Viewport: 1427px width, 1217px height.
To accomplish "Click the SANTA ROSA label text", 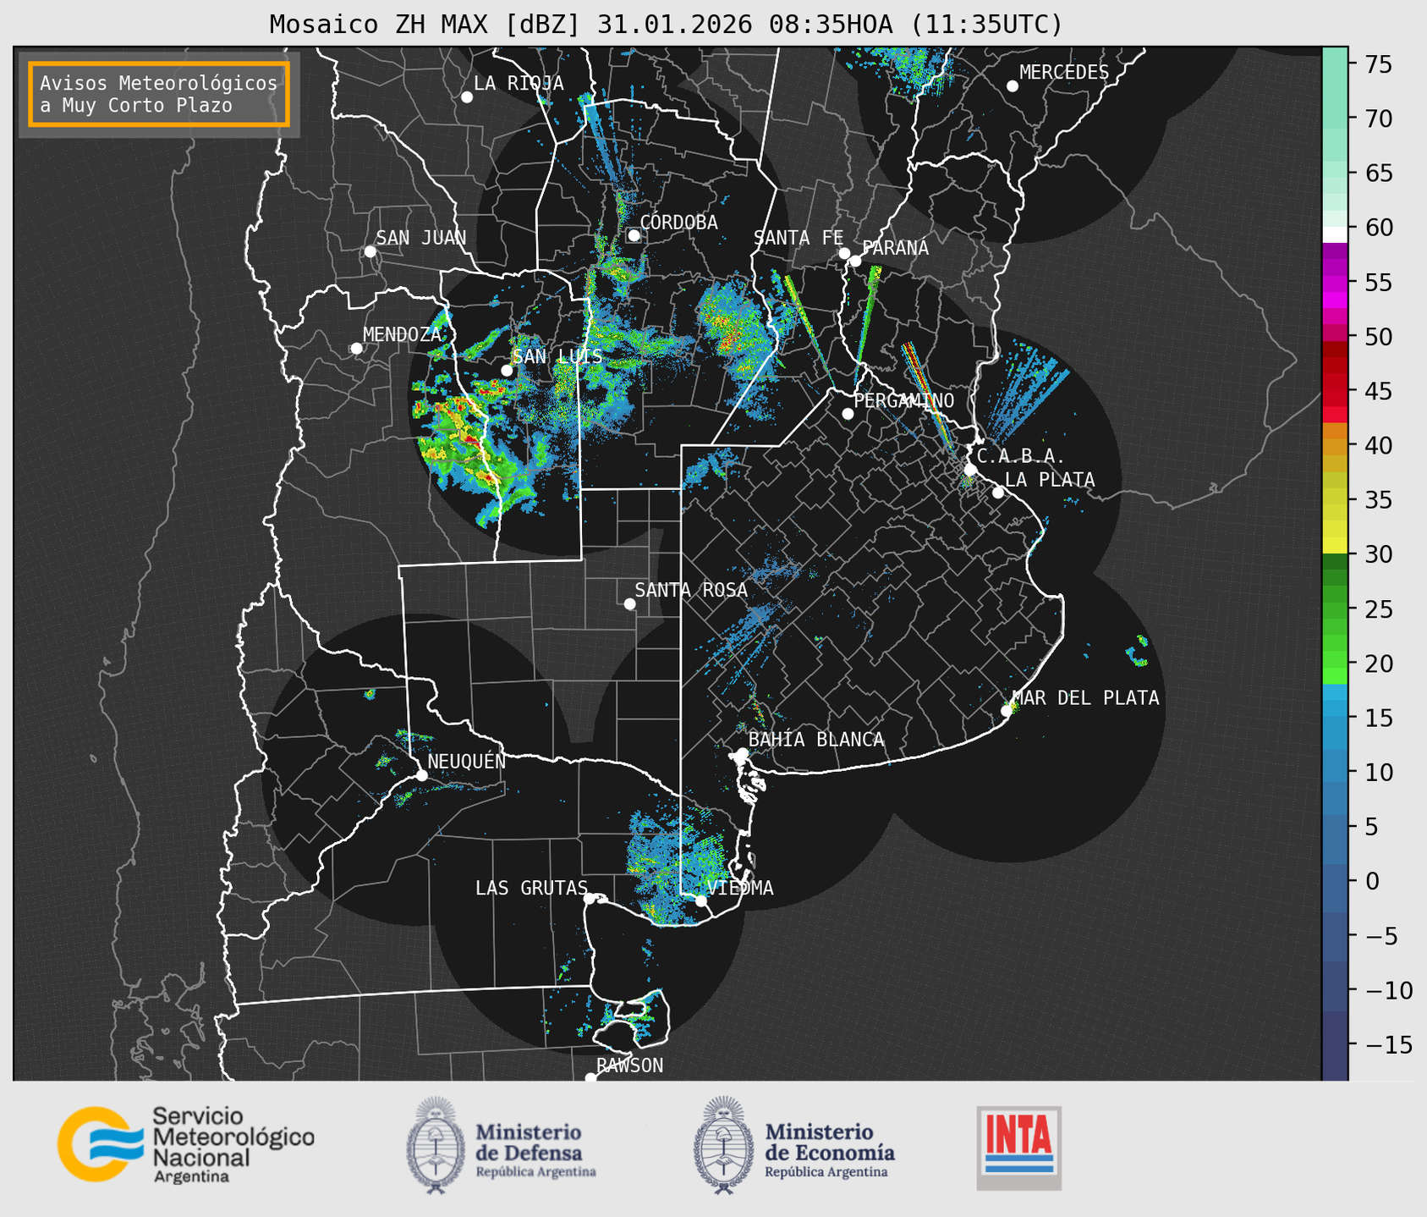I will pos(691,590).
